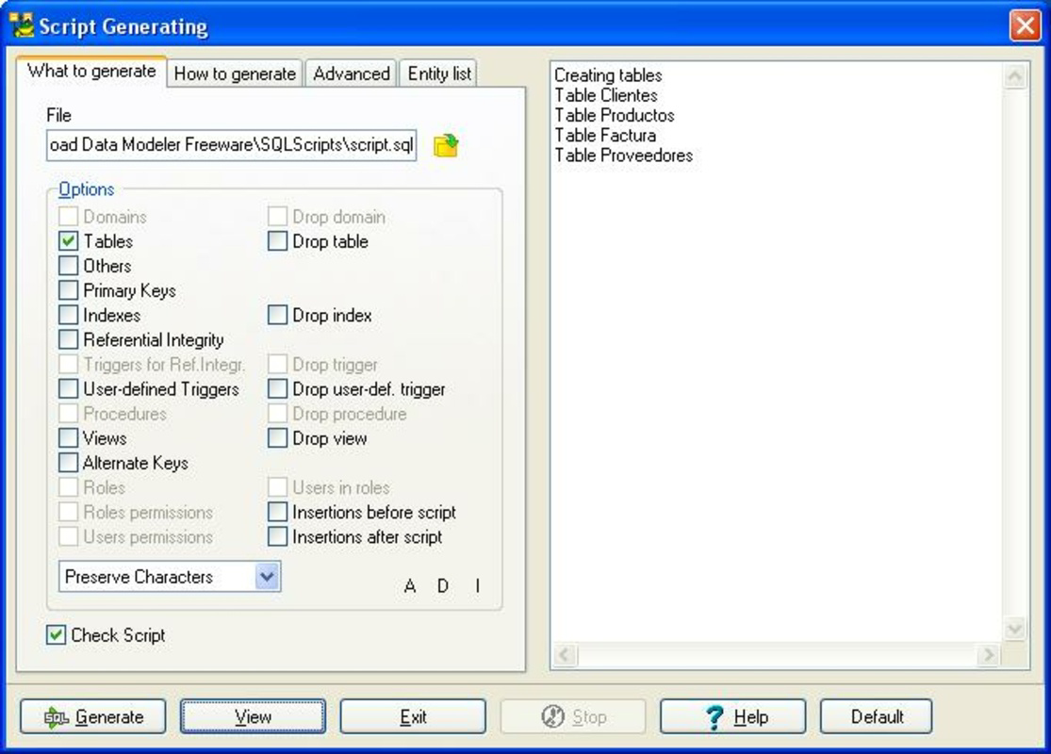
Task: Tick the Views checkbox
Action: 69,438
